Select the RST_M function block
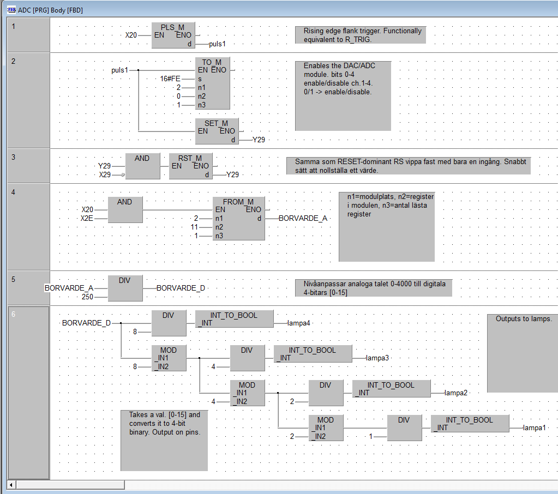The width and height of the screenshot is (558, 494). click(190, 166)
